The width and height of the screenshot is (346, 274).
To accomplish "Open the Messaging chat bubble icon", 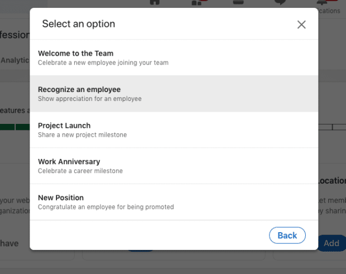I will (x=280, y=2).
